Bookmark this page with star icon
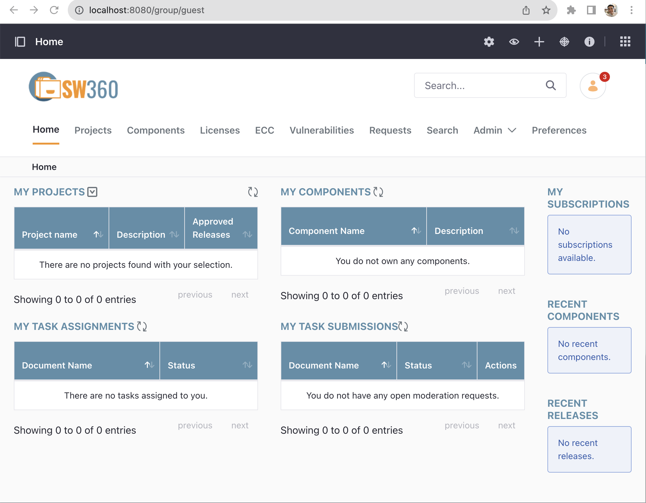Viewport: 646px width, 503px height. (x=546, y=10)
